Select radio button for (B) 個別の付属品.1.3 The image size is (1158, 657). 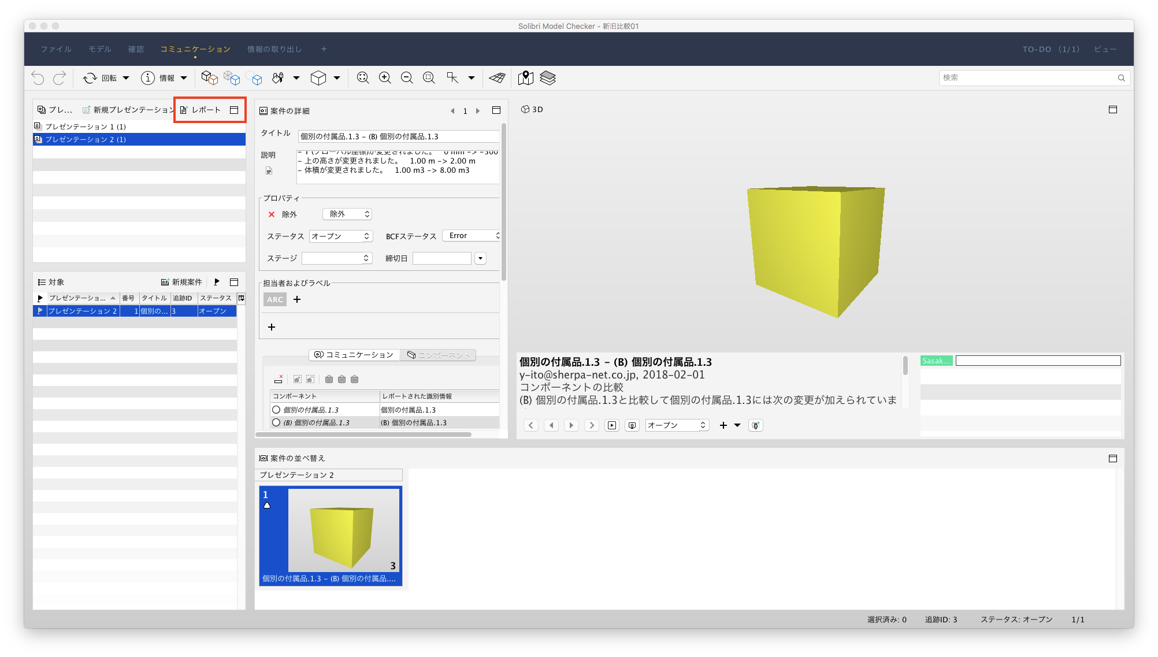pyautogui.click(x=276, y=422)
